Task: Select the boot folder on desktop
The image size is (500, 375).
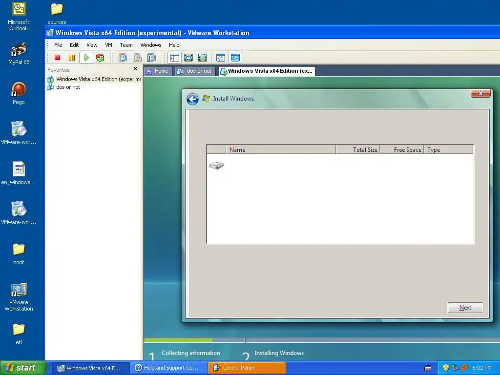Action: point(19,254)
